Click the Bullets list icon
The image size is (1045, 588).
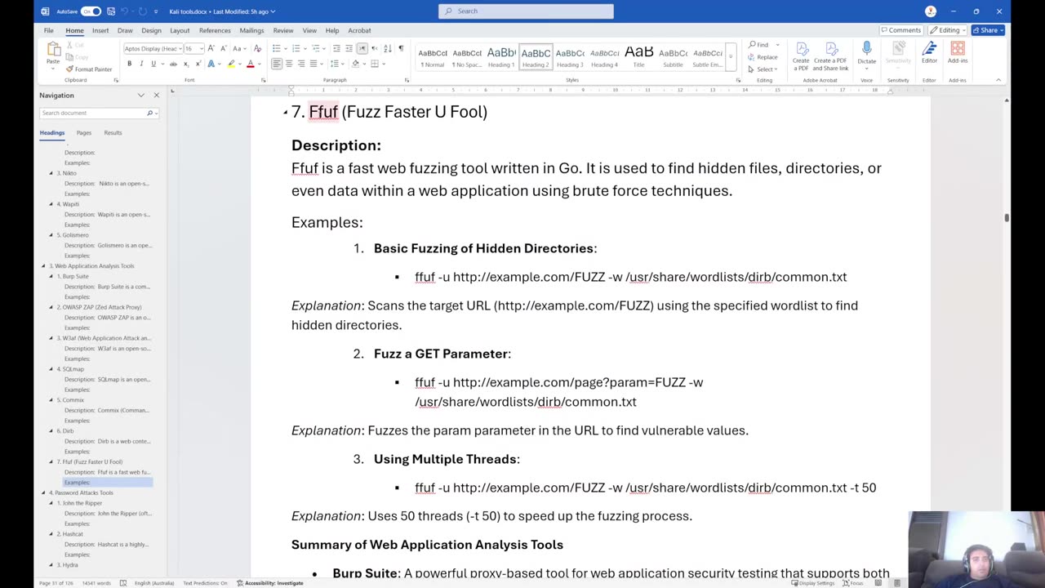(x=276, y=49)
